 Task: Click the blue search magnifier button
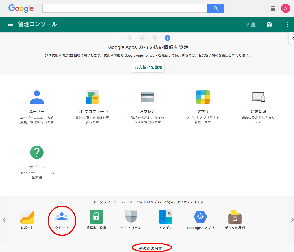click(x=216, y=8)
